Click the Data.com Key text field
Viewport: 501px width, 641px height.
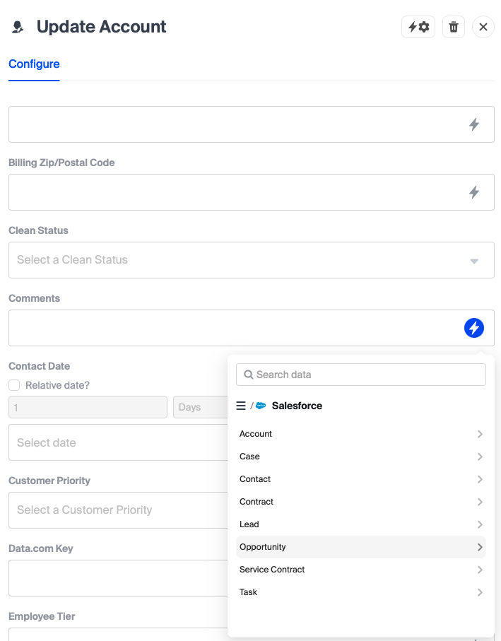tap(117, 578)
